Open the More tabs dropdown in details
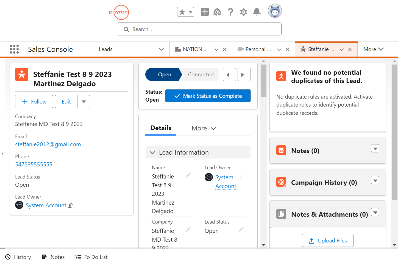 tap(204, 128)
